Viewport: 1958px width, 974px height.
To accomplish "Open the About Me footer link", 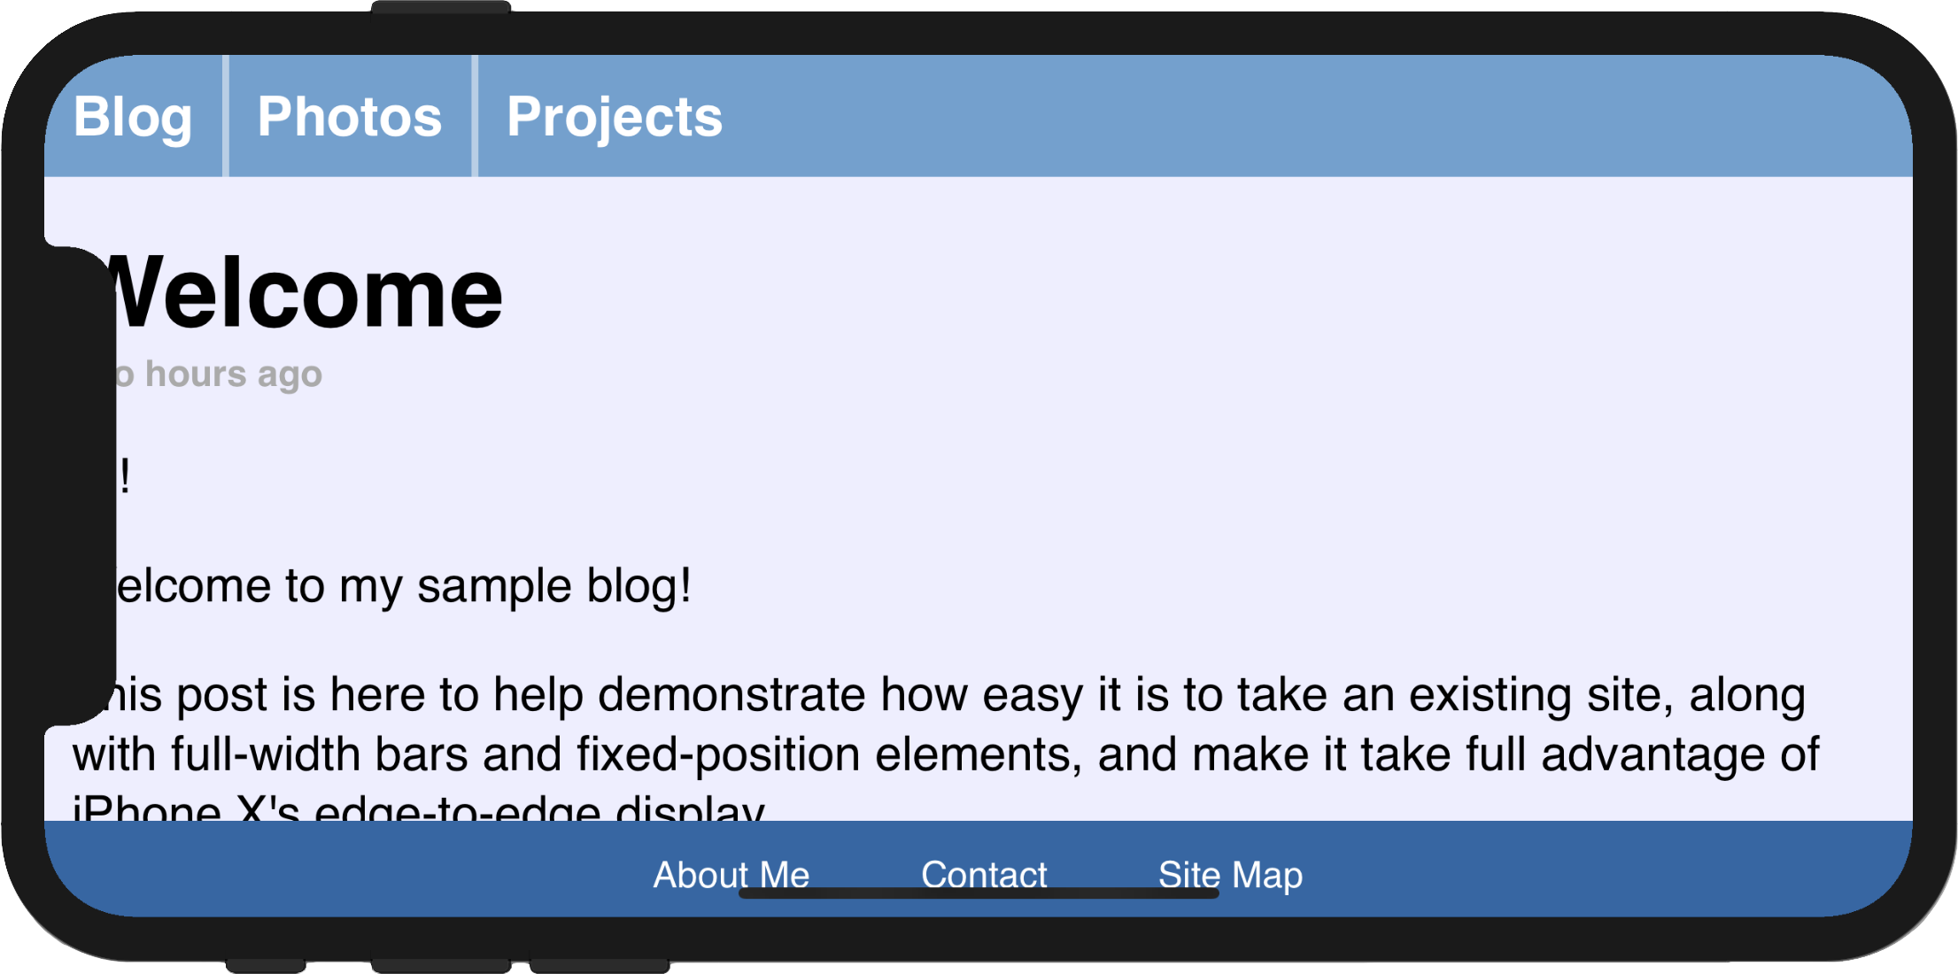I will [x=731, y=875].
